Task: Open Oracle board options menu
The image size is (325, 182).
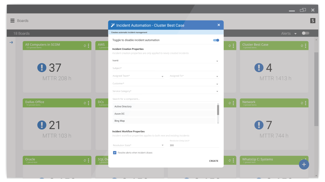Action: [88, 160]
